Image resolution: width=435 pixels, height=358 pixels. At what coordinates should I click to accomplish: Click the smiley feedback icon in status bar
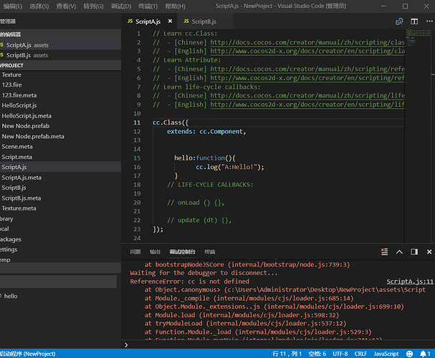(411, 354)
